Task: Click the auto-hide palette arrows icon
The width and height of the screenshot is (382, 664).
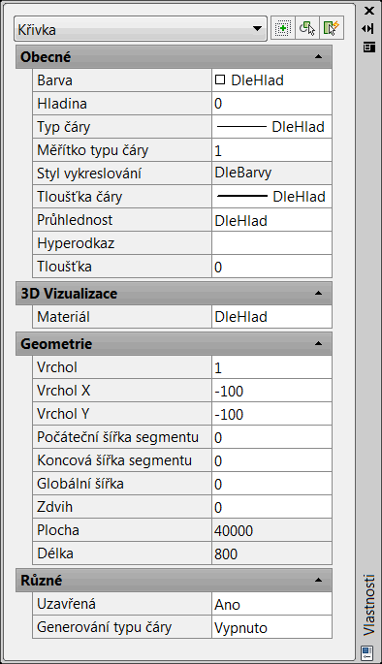Action: 368,28
